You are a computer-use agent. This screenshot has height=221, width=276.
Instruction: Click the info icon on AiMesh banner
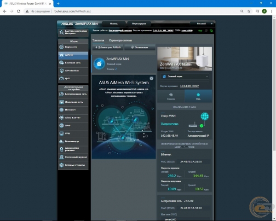(x=151, y=78)
